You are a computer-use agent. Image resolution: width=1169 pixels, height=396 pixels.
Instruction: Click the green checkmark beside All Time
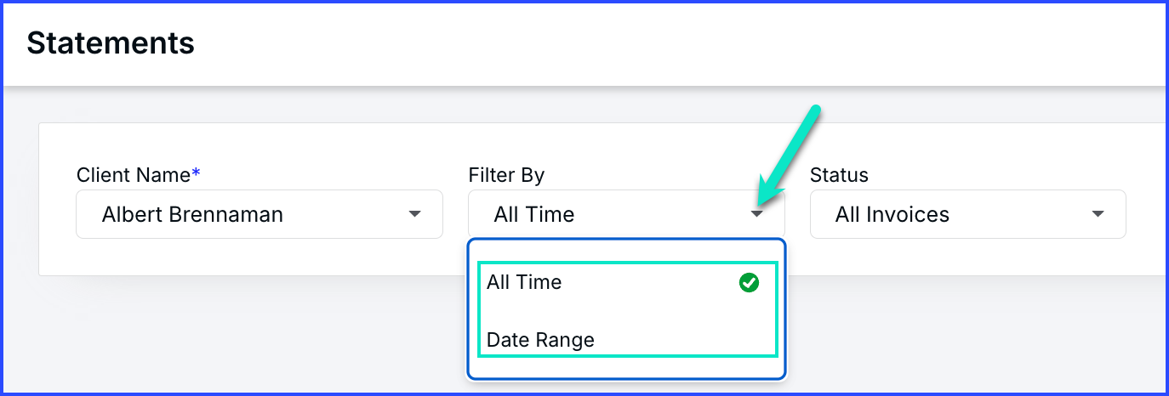coord(749,283)
